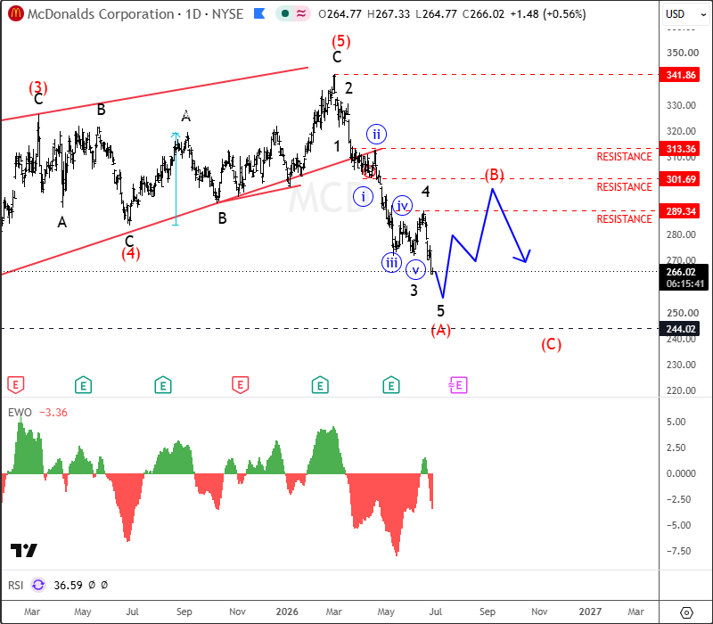713x624 pixels.
Task: Click the TradingView logo
Action: tap(24, 550)
